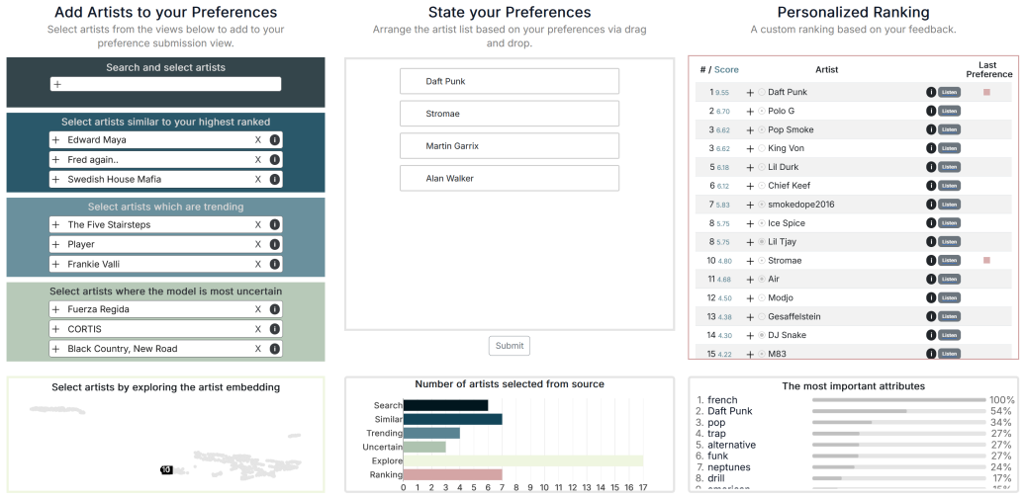Listen to Daft Punk in ranking

949,92
